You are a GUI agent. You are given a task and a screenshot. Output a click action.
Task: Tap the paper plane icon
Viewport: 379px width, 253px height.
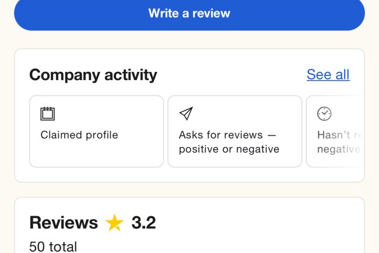coord(185,113)
